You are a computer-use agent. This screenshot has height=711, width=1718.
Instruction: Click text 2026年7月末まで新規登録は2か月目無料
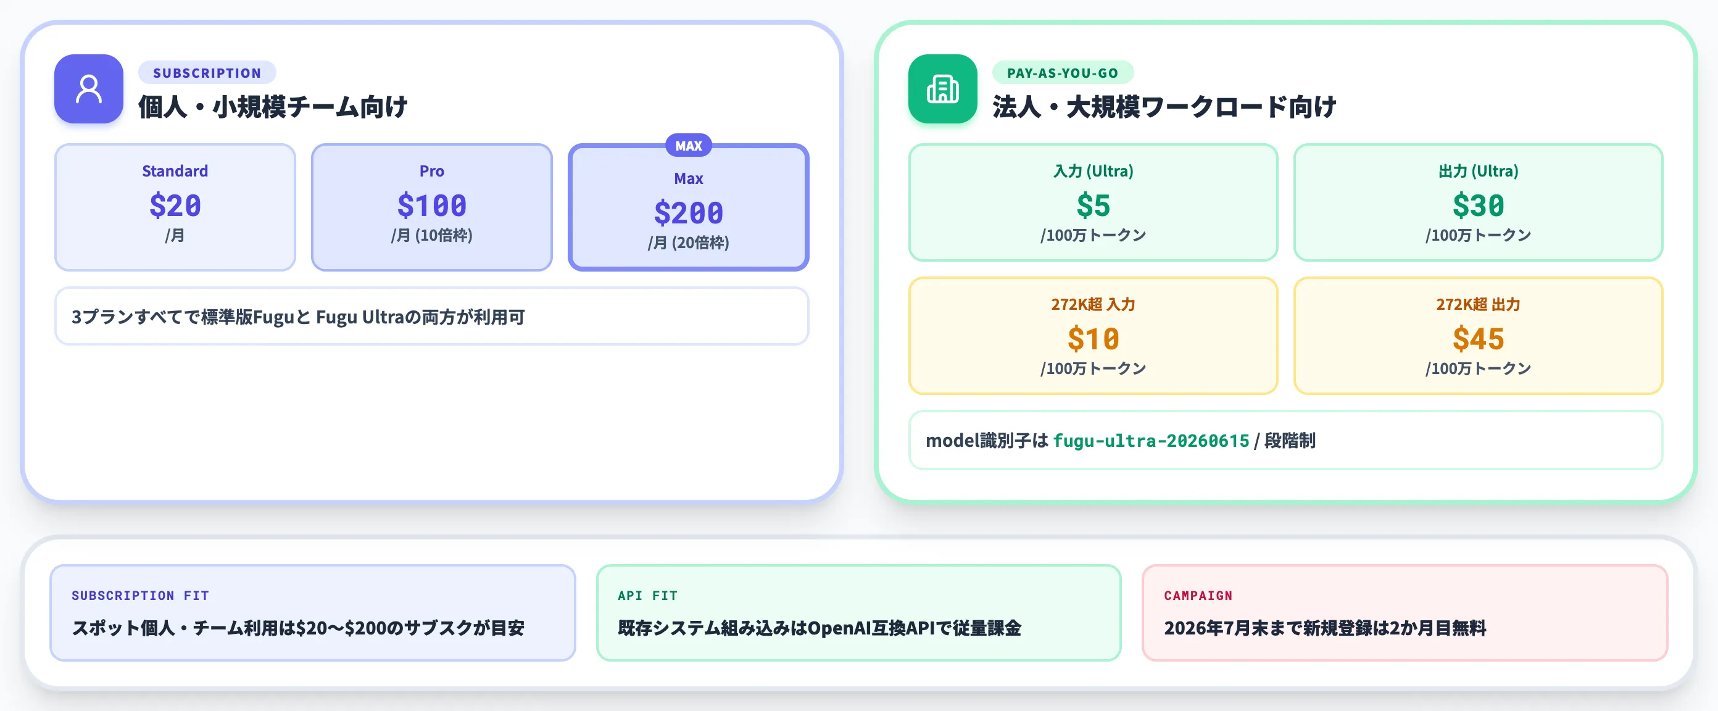click(1324, 628)
